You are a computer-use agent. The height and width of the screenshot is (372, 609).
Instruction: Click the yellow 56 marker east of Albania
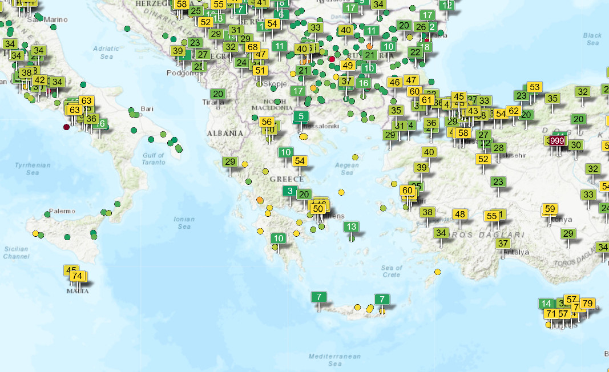tap(267, 122)
